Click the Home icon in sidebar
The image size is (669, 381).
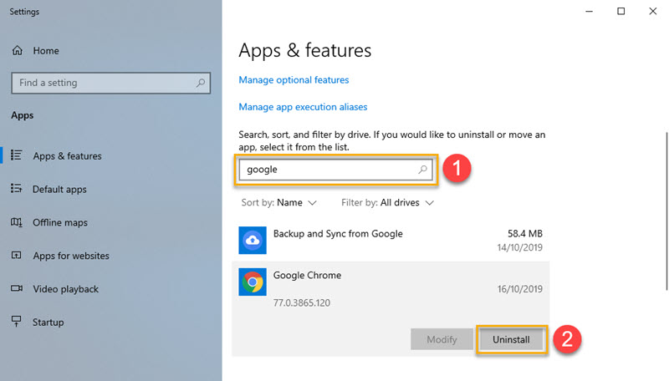pos(17,51)
